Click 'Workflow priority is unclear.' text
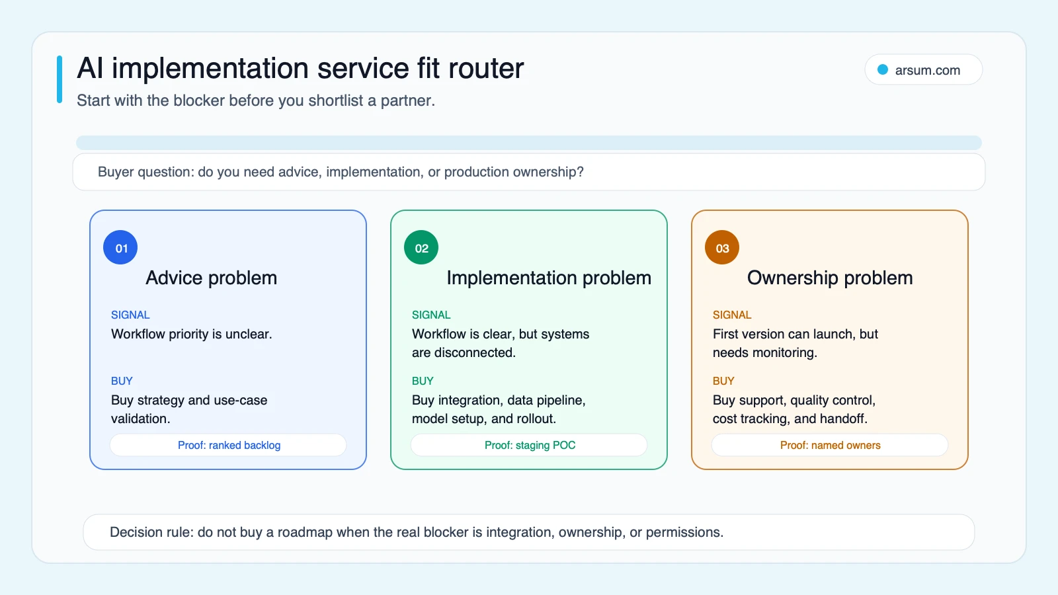This screenshot has width=1058, height=595. 192,334
